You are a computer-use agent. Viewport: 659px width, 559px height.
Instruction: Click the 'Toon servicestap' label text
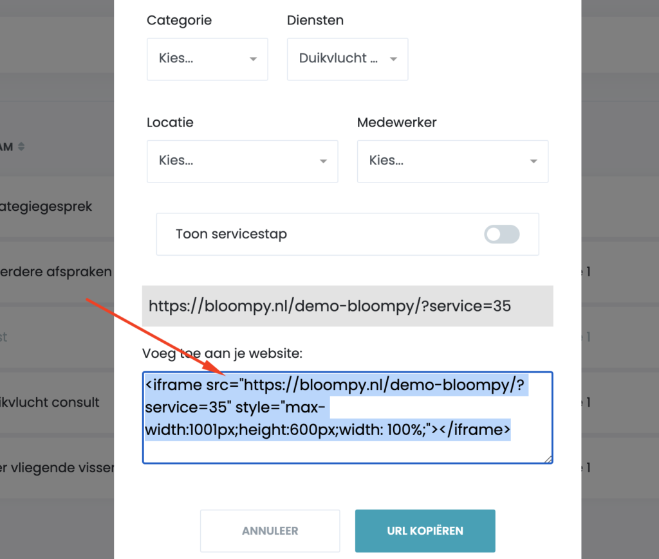(232, 234)
